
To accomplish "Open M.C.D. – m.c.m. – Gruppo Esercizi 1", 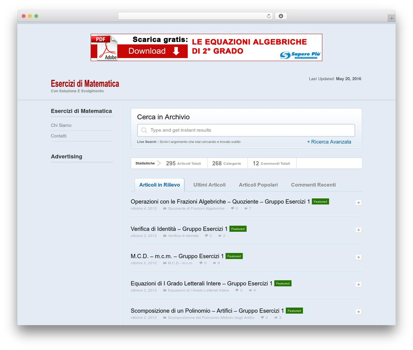I will (x=177, y=256).
